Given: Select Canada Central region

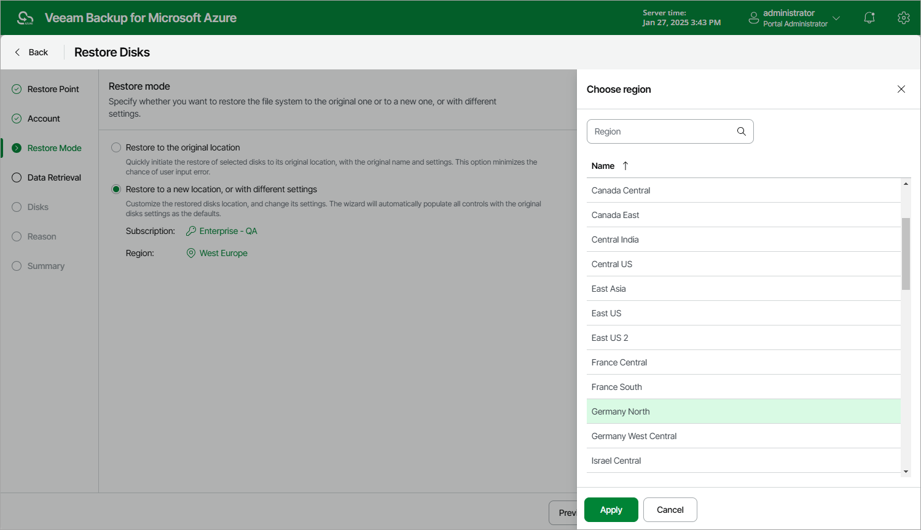Looking at the screenshot, I should 743,190.
